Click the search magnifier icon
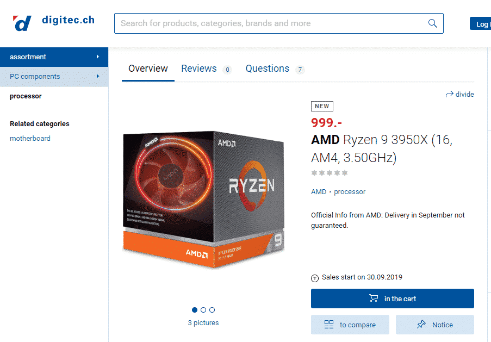491x342 pixels. pyautogui.click(x=432, y=23)
